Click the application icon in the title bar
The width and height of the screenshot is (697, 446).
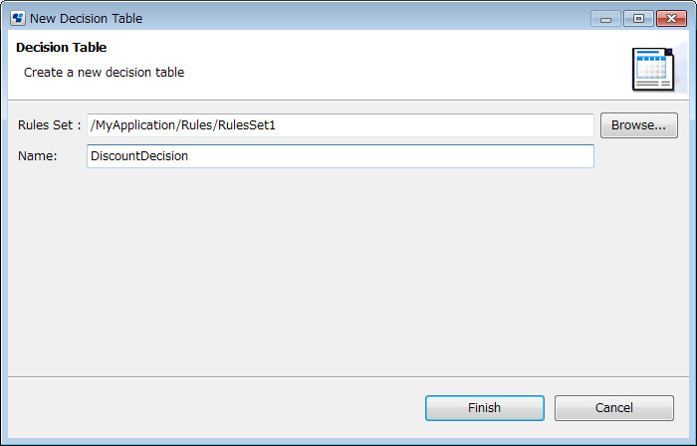point(18,18)
